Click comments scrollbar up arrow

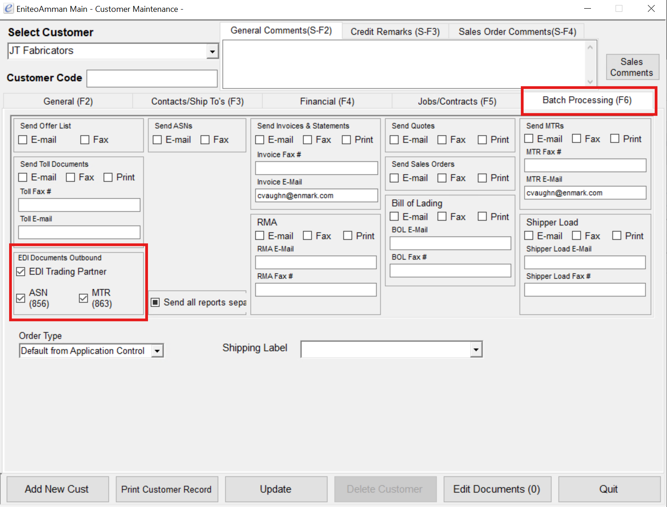pos(590,47)
